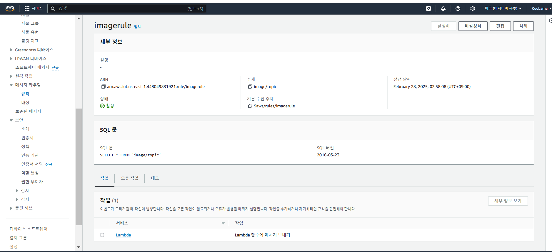Open the Coobarha account dropdown
Viewport: 552px width, 252px height.
(x=542, y=9)
